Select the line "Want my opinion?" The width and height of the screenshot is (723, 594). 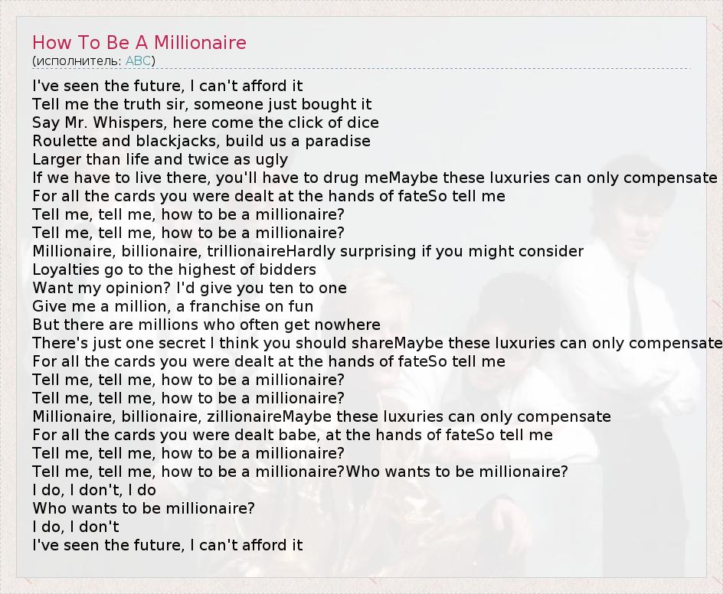click(x=189, y=288)
